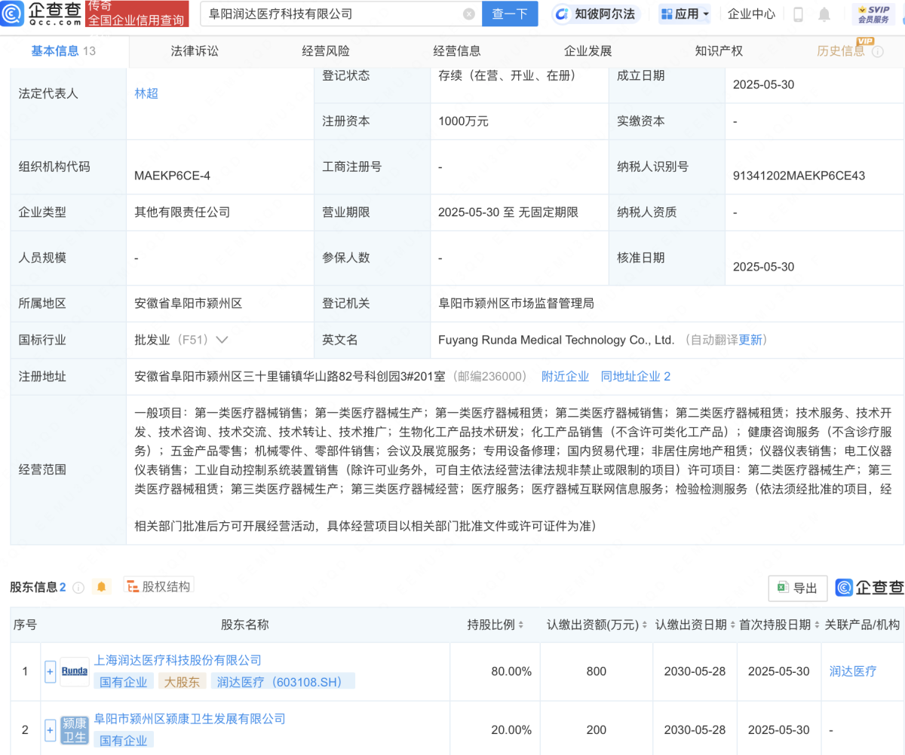
Task: Click the English name Fuyang Runda Medical Technology
Action: tap(556, 340)
